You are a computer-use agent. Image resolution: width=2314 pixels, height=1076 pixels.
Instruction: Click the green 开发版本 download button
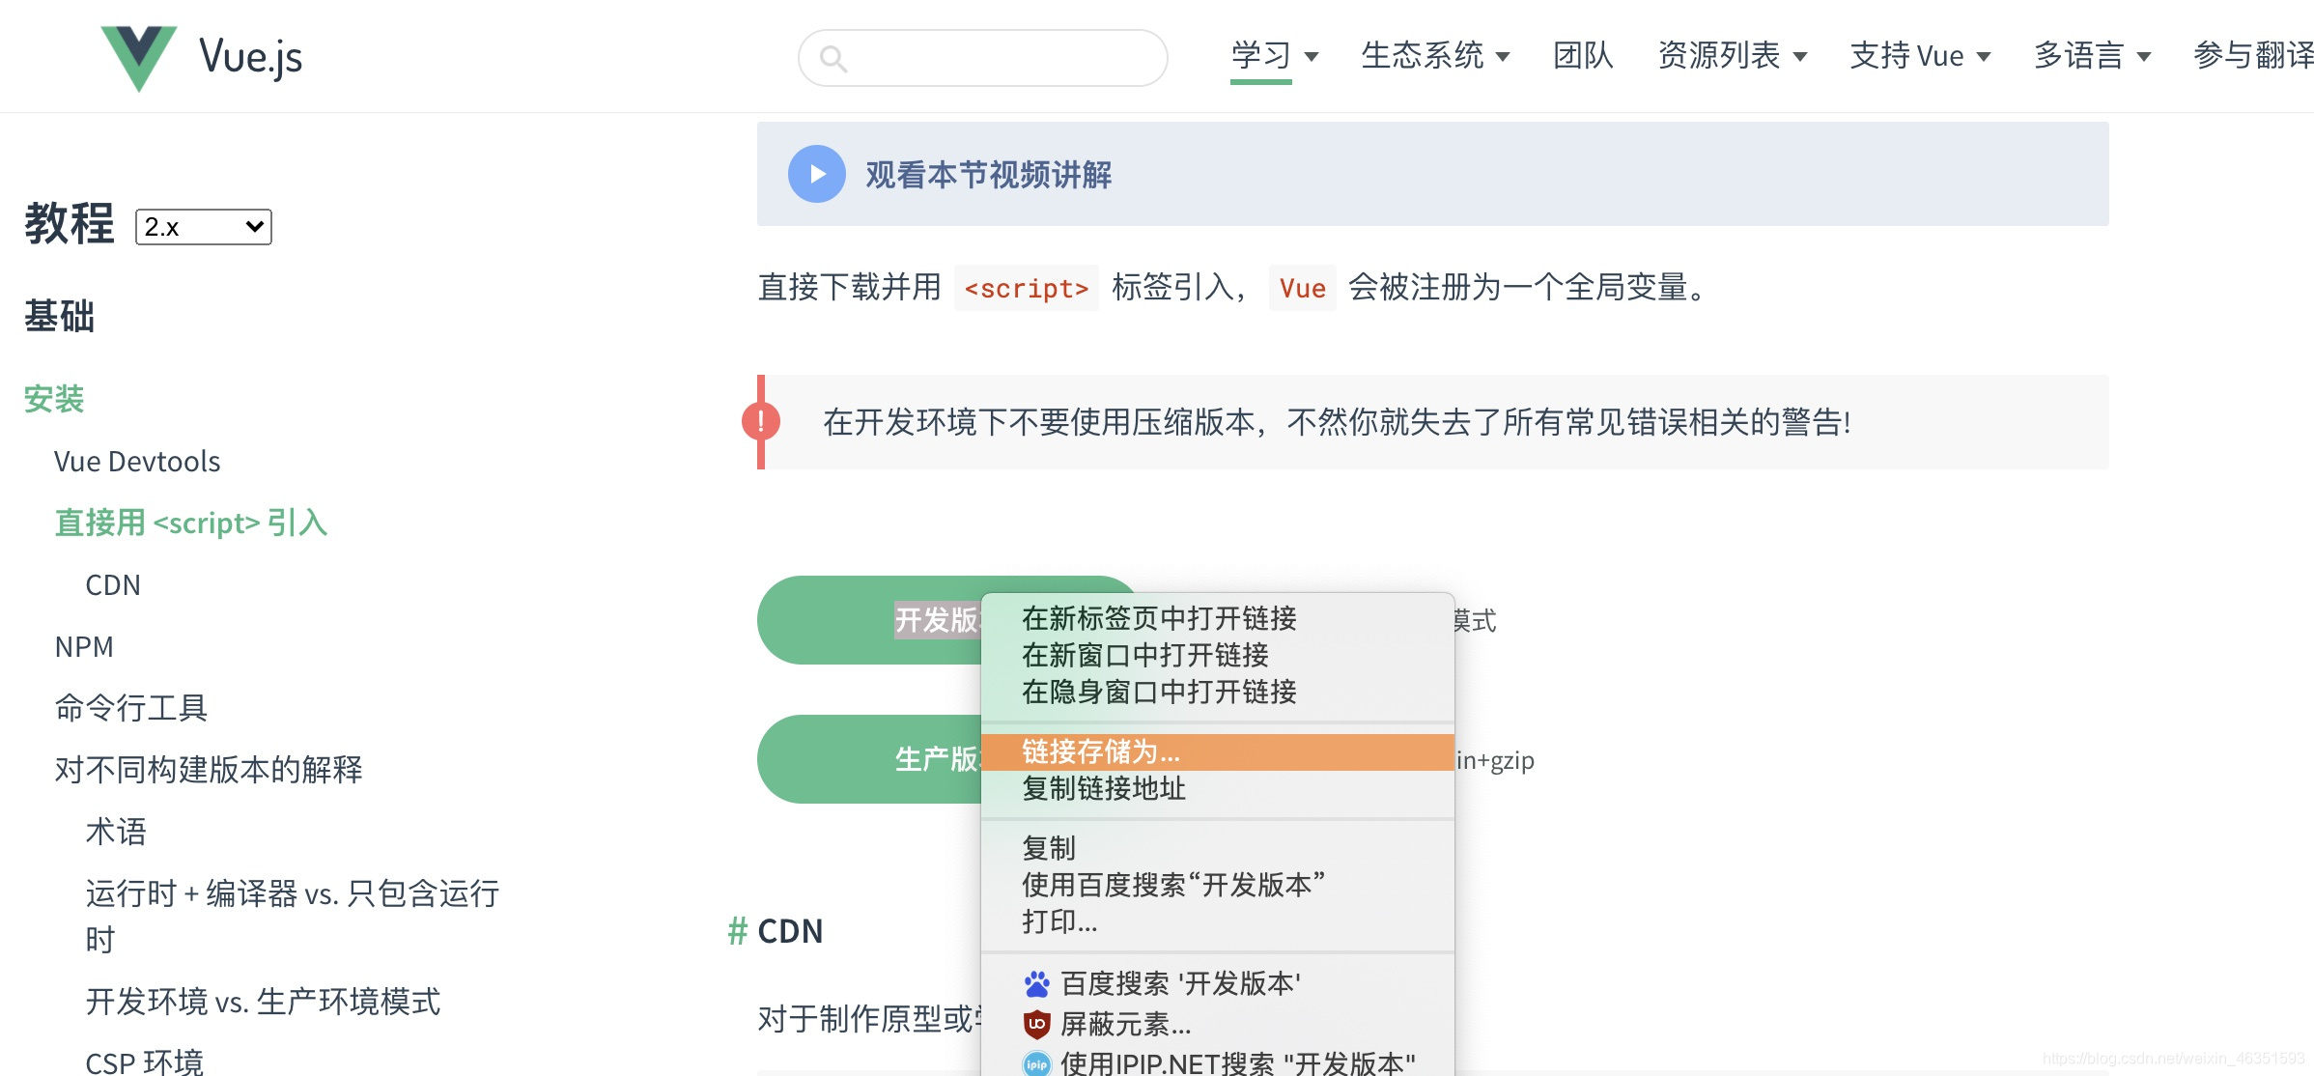point(869,620)
